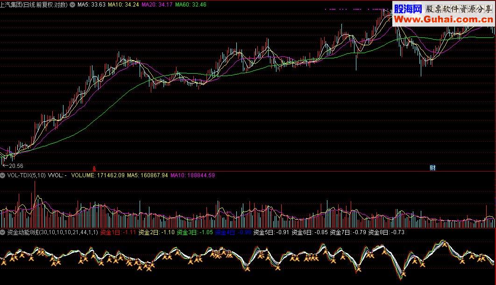
Task: Click the 资金1日: -1.11 readout
Action: (118, 233)
